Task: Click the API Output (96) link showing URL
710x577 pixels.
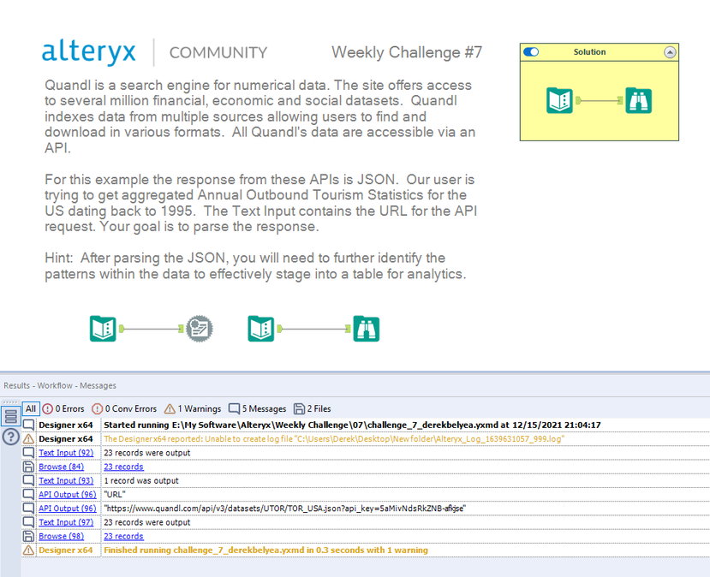Action: pyautogui.click(x=66, y=494)
